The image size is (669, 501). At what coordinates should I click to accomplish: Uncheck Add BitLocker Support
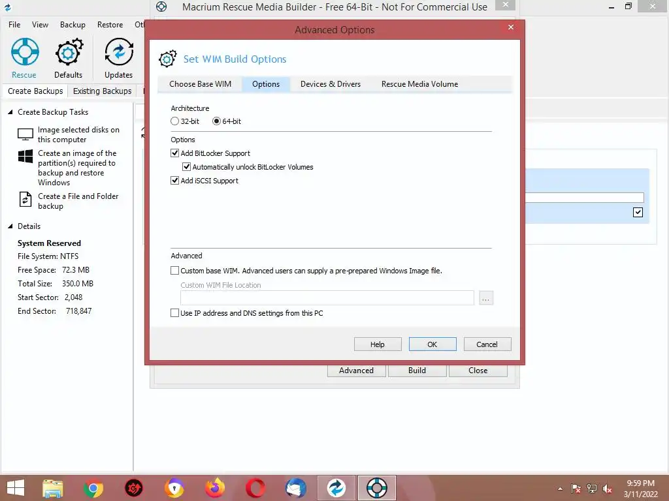(174, 153)
